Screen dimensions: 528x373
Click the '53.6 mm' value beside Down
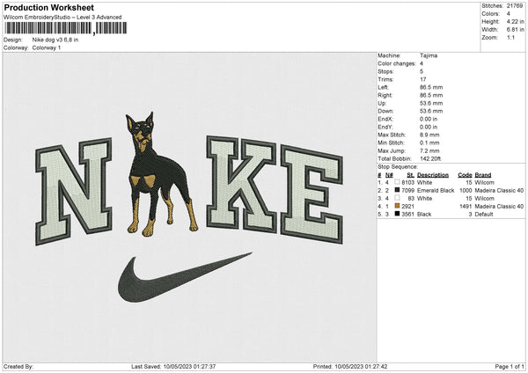[431, 111]
